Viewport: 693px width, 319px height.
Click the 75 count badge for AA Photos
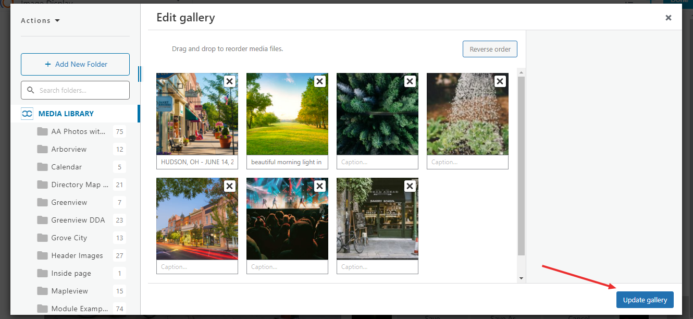coord(119,131)
